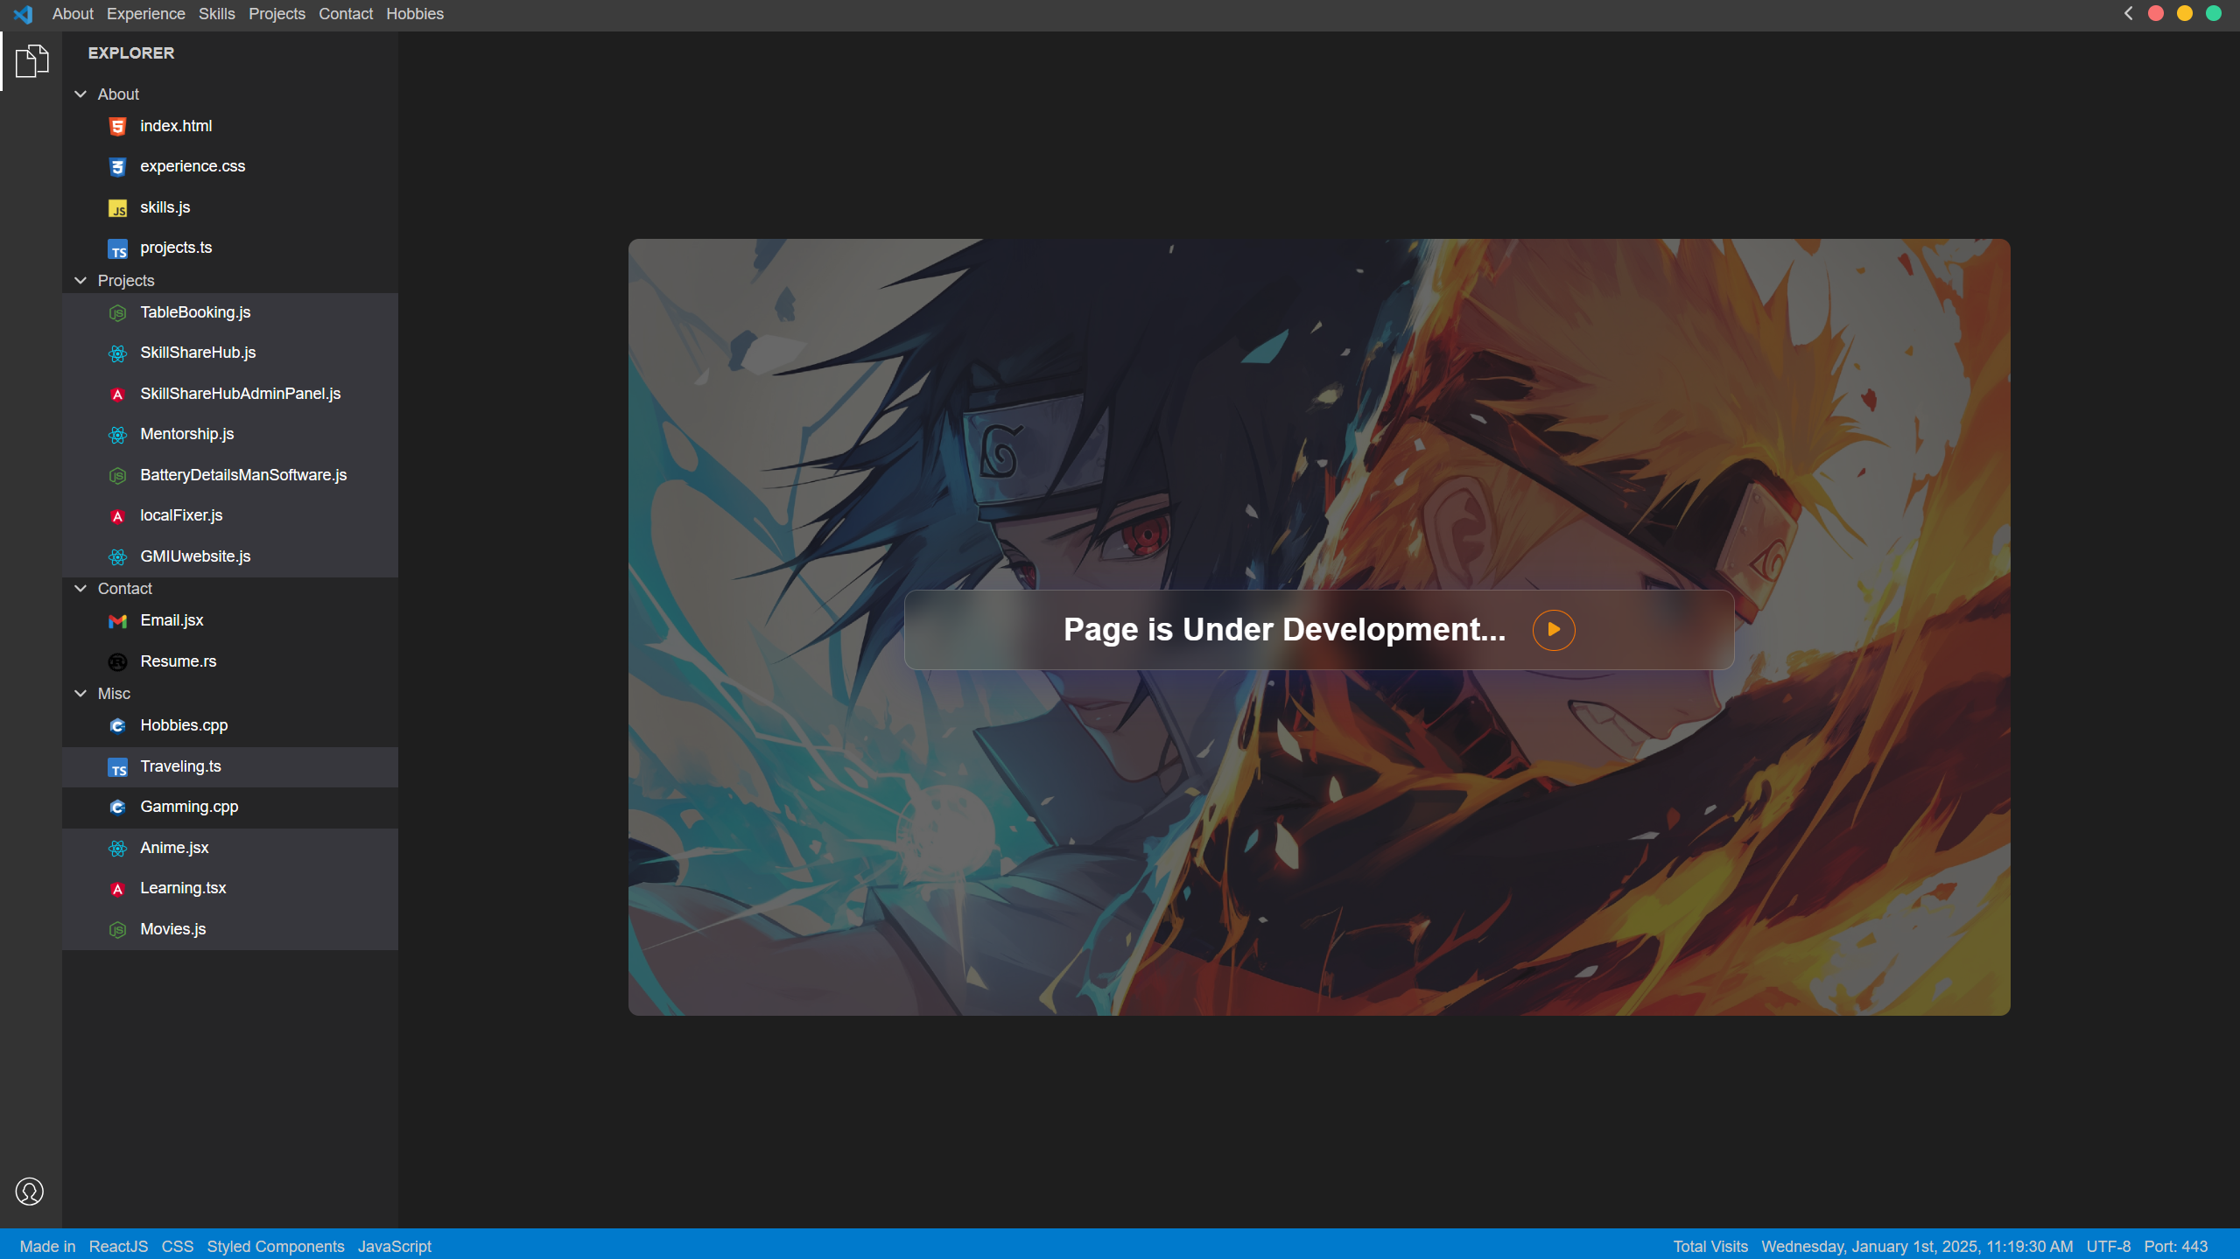Viewport: 2240px width, 1259px height.
Task: Click the Page is Under Development text
Action: pos(1284,630)
